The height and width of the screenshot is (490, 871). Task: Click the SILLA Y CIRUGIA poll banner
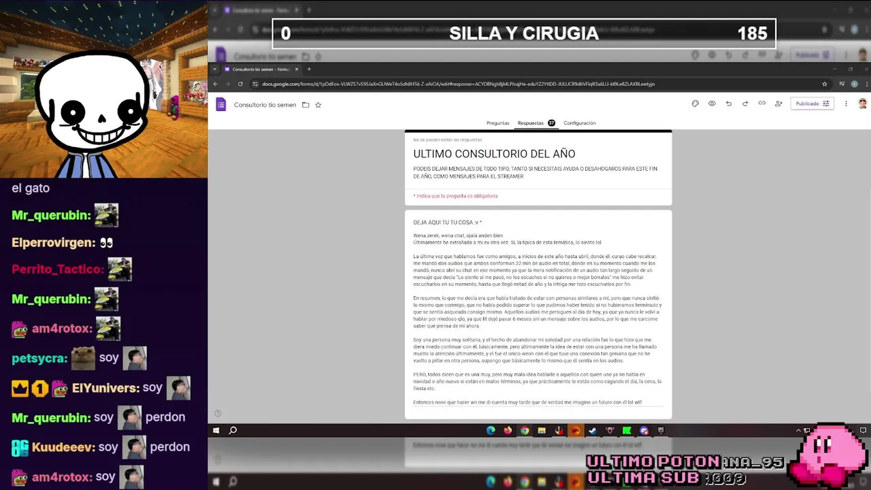pos(524,33)
